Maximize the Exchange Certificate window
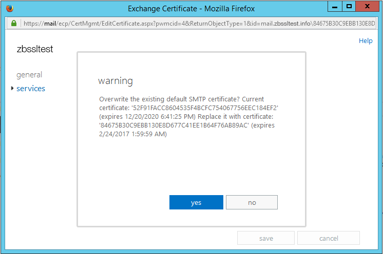The image size is (383, 254). 349,7
